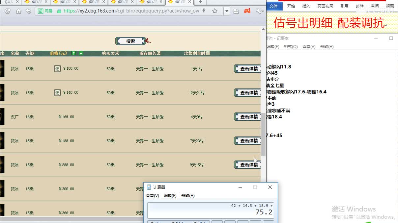Viewport: 398px width, 223px height.
Task: Open the 引用 ribbon tab in Word
Action: coord(344,6)
